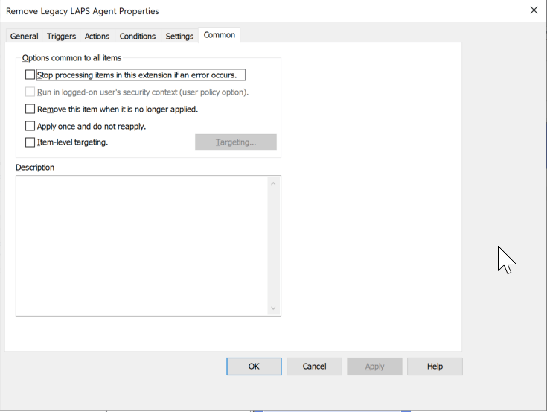Check run in logged-on user's security context
The width and height of the screenshot is (547, 412).
coord(31,92)
